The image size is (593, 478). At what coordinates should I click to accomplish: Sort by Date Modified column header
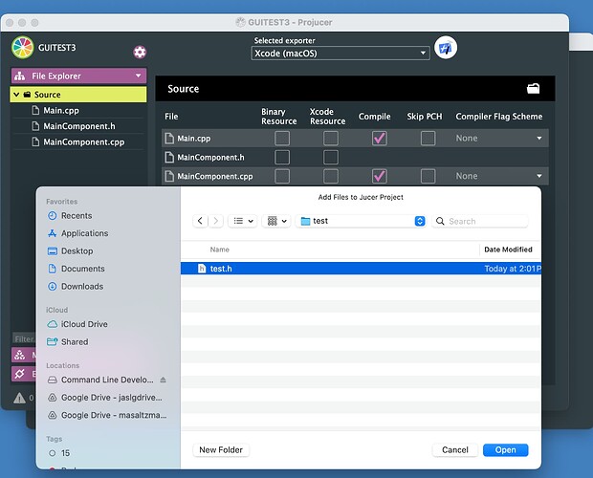[x=508, y=250]
